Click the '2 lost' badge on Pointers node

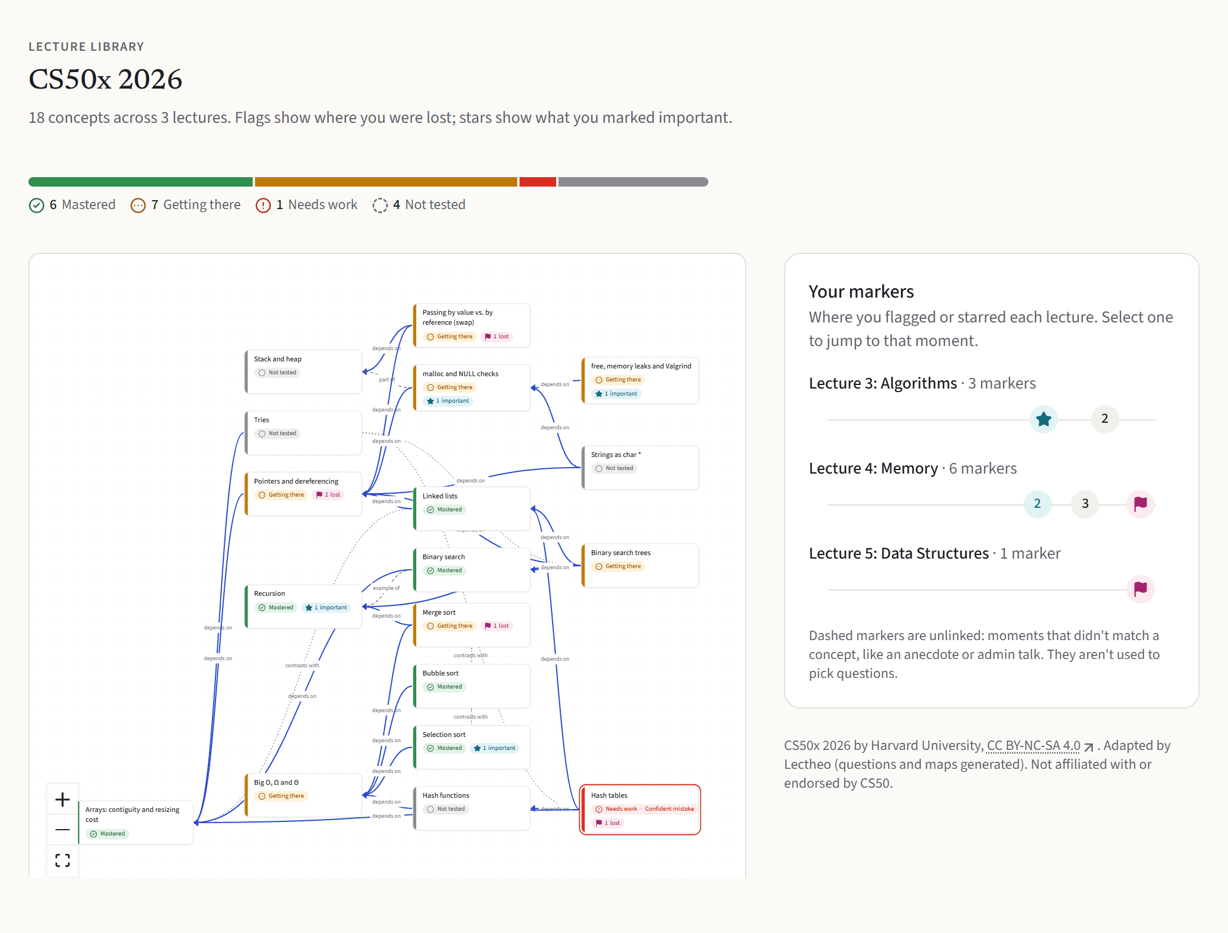tap(328, 495)
